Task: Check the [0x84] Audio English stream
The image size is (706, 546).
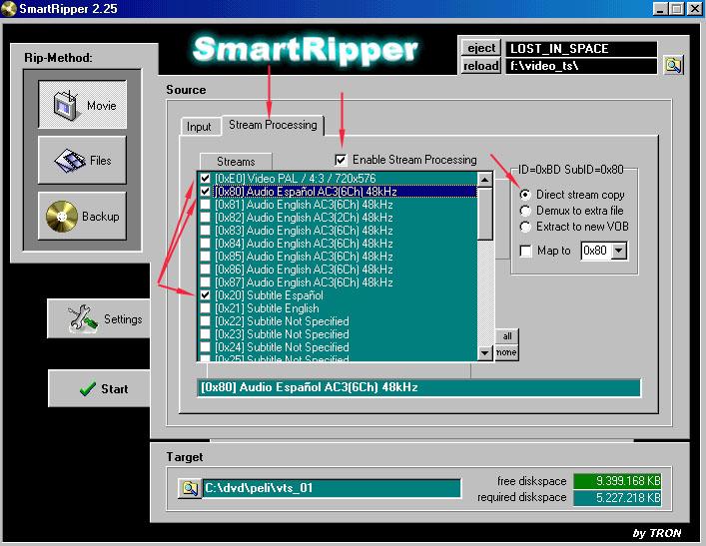Action: point(206,244)
